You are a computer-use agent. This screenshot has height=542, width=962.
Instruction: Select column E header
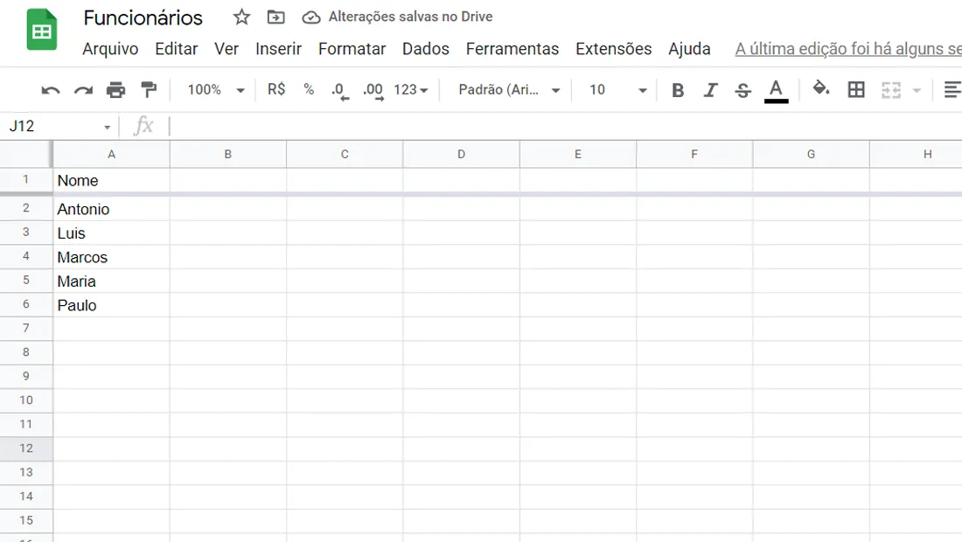[x=578, y=155]
